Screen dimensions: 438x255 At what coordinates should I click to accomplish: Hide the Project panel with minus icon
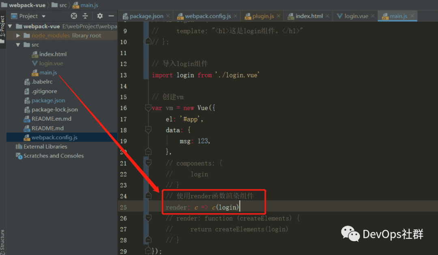coord(111,16)
